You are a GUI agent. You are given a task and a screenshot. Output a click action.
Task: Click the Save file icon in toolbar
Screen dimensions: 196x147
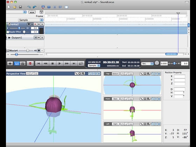pos(20,7)
